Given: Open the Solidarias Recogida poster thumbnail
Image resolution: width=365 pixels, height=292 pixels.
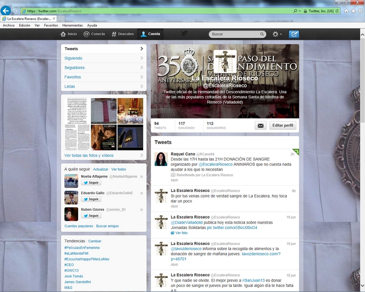Looking at the screenshot, I should 104,137.
